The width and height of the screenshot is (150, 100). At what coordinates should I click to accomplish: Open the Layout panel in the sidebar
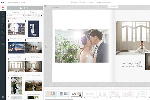click(x=3, y=32)
